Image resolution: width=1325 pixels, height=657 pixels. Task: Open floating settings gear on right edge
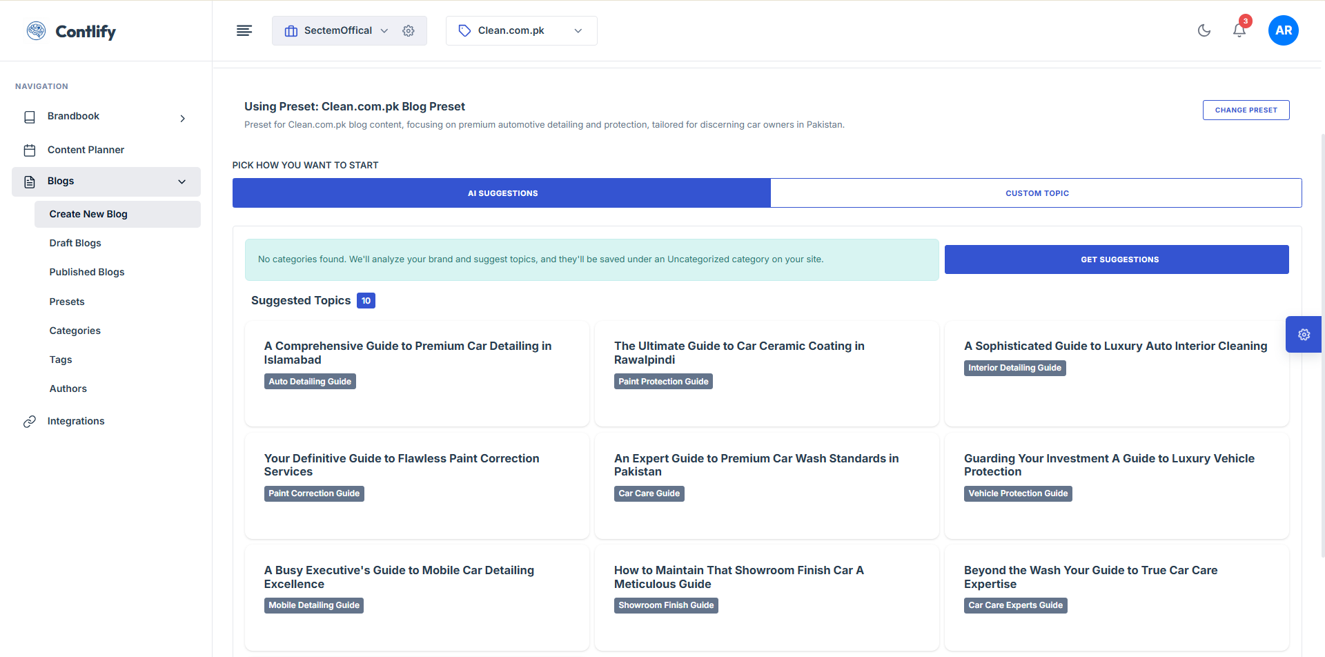[x=1304, y=335]
